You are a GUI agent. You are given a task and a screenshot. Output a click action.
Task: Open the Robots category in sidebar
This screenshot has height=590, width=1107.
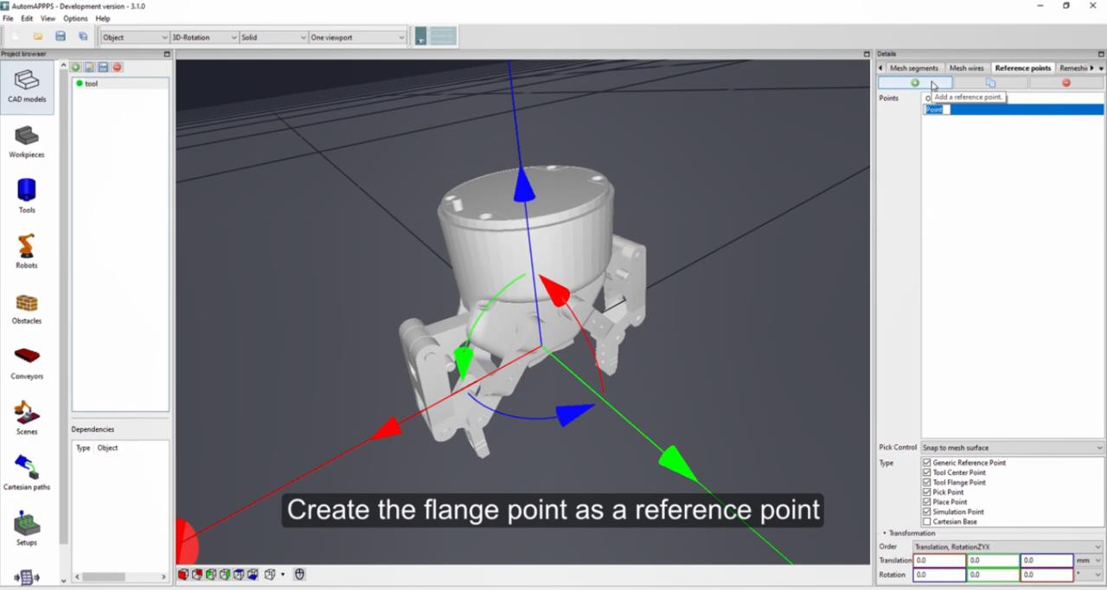[27, 251]
